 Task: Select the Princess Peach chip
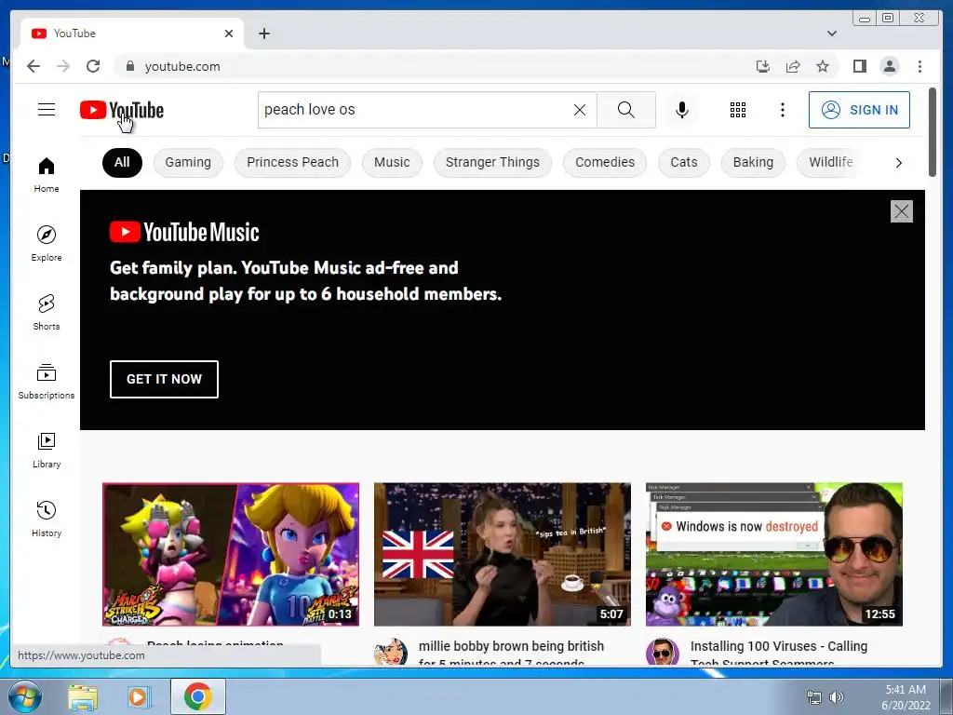click(x=292, y=162)
